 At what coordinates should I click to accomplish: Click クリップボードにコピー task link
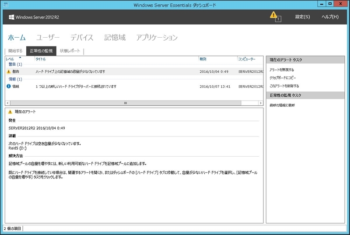pyautogui.click(x=283, y=78)
